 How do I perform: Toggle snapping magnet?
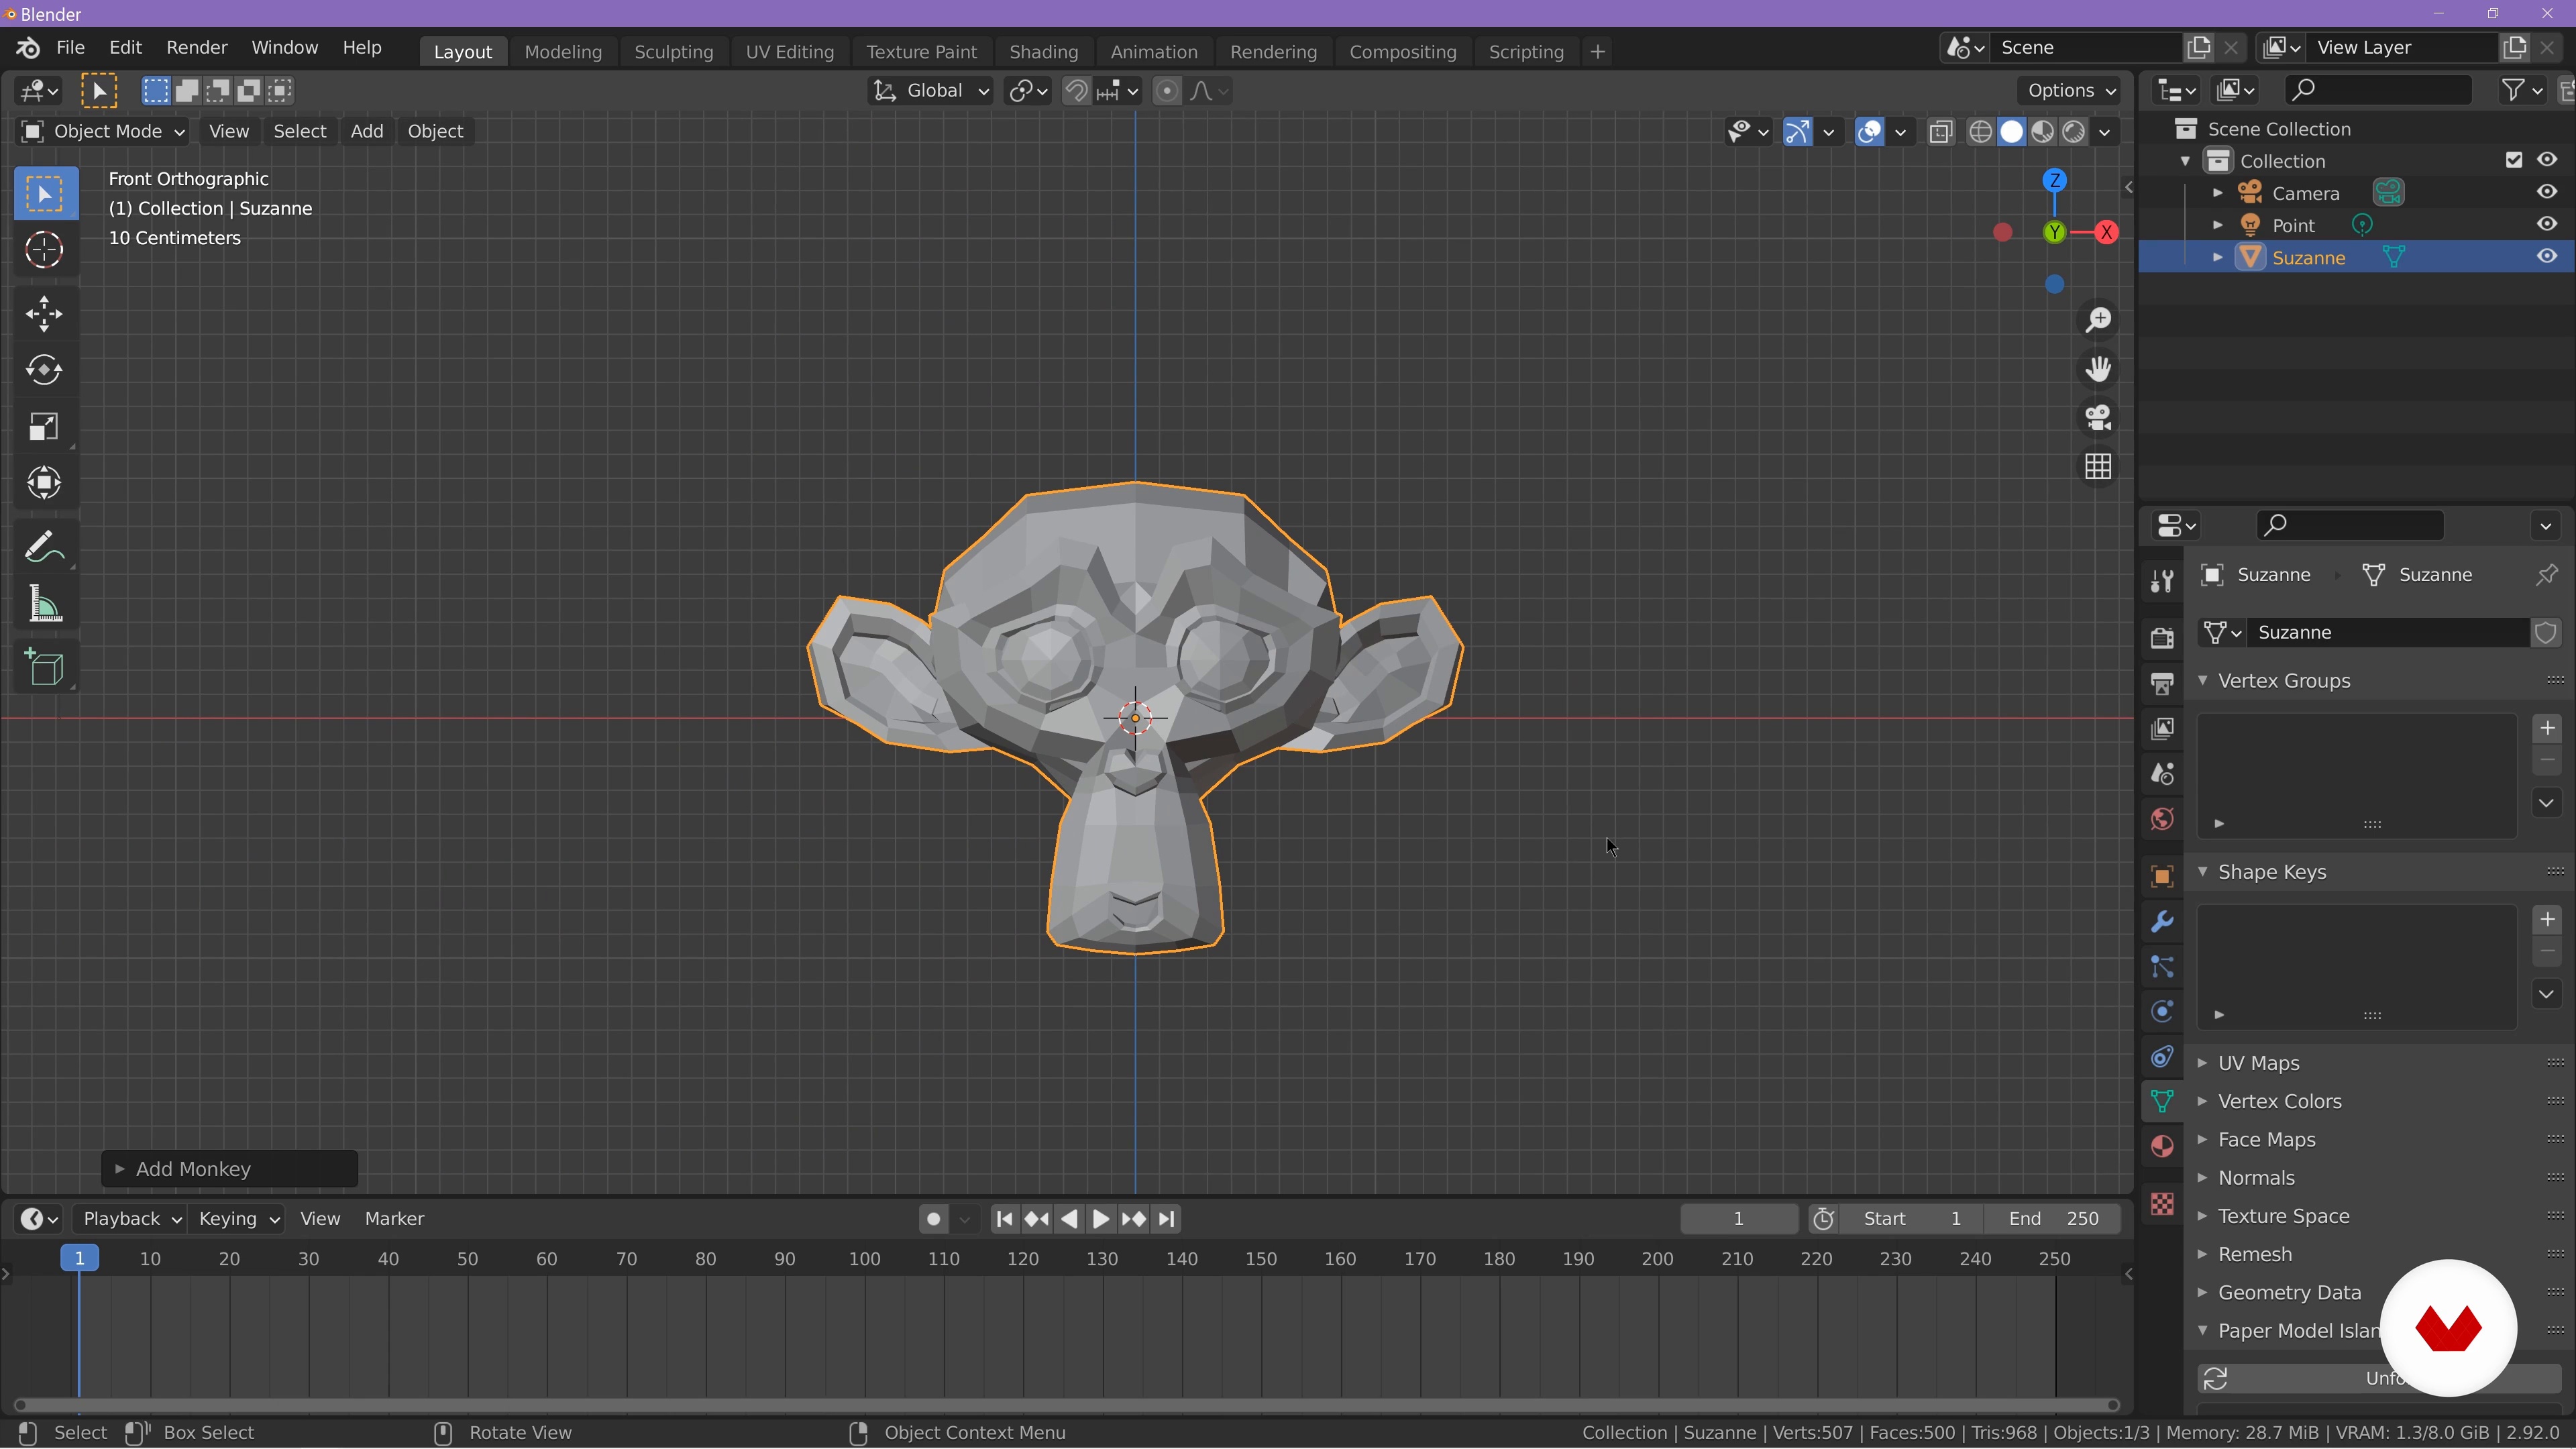click(1076, 91)
